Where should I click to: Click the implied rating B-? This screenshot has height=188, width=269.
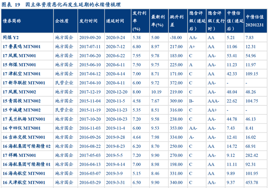point(191,101)
